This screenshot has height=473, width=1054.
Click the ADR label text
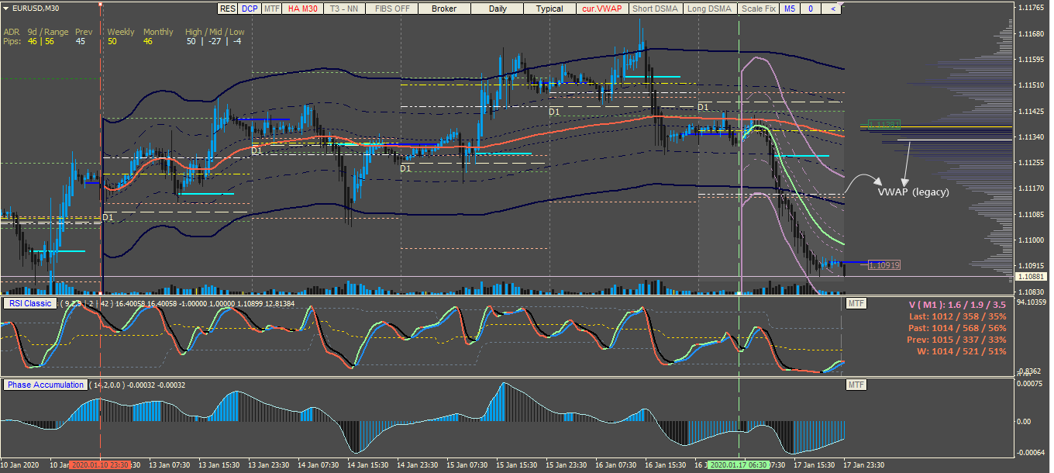[x=12, y=33]
